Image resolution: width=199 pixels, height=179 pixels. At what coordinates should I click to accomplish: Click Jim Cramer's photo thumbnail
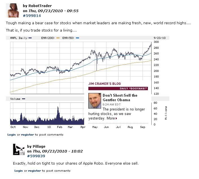tap(95, 101)
